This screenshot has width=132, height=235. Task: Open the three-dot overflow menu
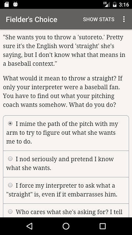124,19
